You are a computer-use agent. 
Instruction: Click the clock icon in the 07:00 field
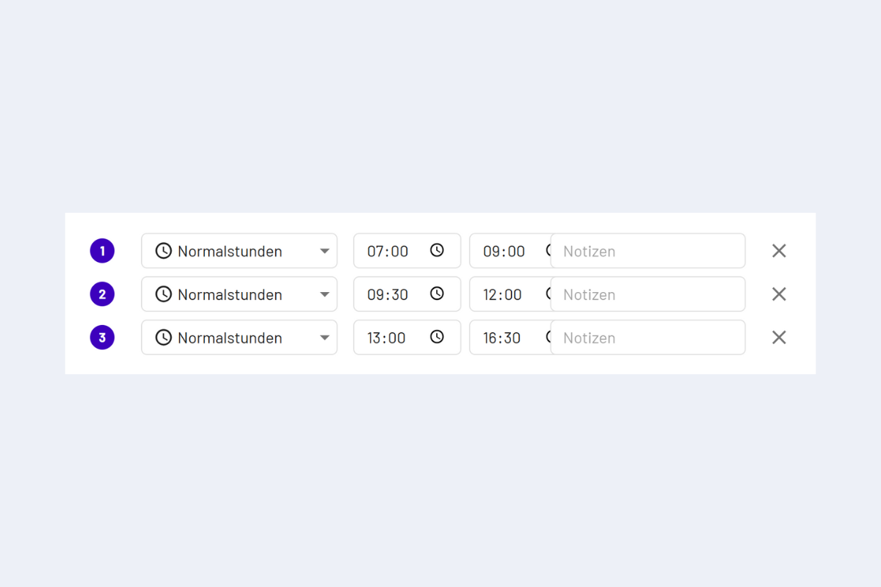tap(437, 250)
